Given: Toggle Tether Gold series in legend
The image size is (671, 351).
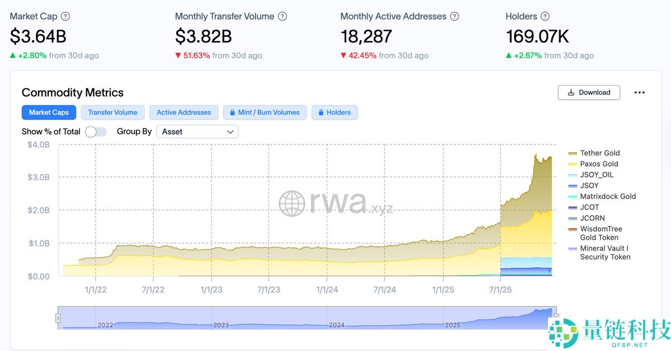Looking at the screenshot, I should [599, 153].
